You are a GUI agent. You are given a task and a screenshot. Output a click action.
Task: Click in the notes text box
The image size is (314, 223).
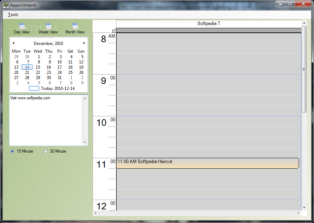[46, 120]
